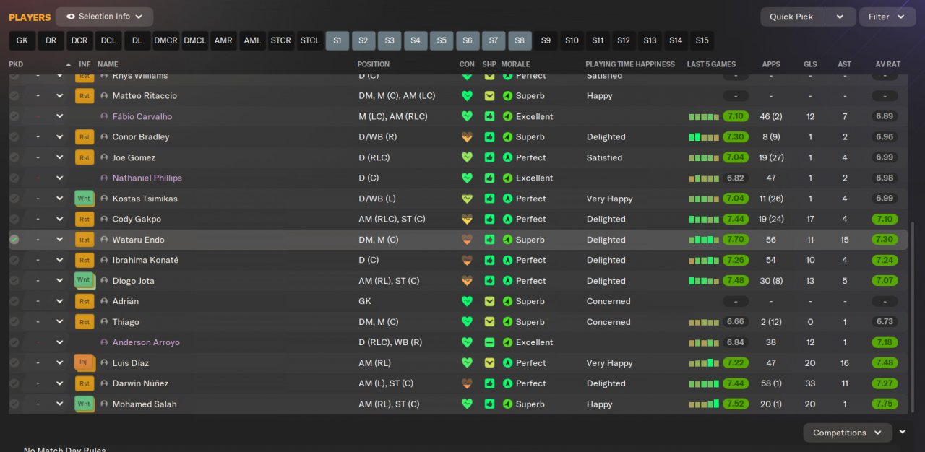Click the condition heart for Adrián
925x452 pixels.
[467, 301]
